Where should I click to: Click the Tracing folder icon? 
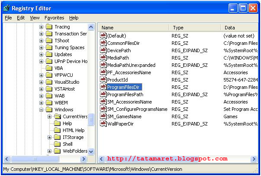pyautogui.click(x=49, y=27)
